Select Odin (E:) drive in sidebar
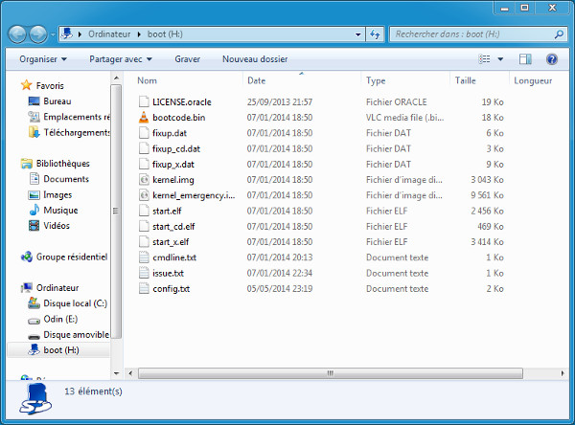Screen dimensions: 575x425 point(59,320)
